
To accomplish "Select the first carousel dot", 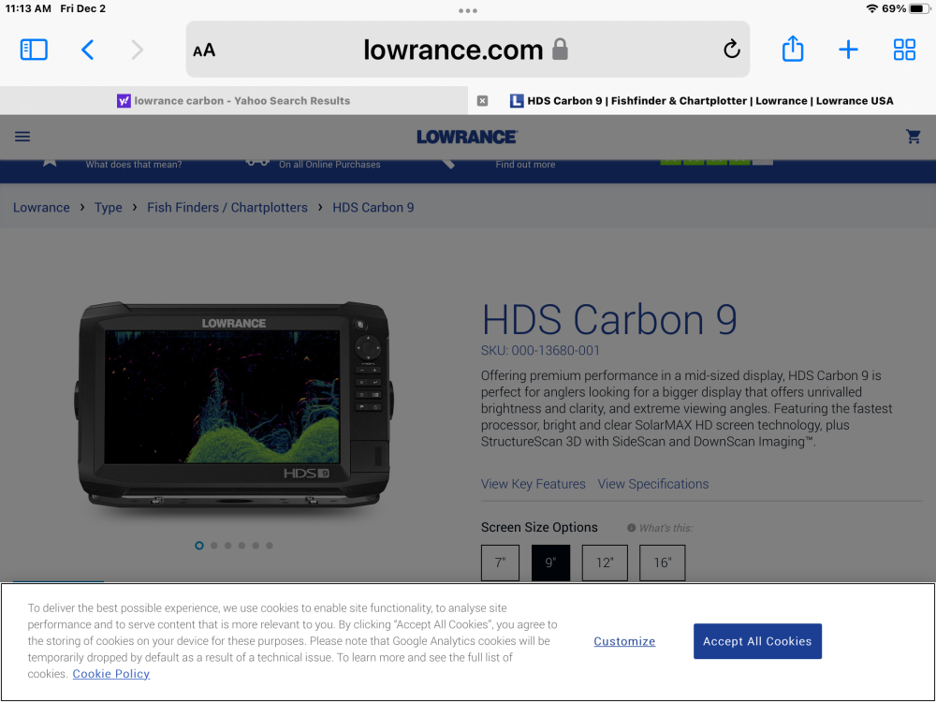I will (x=199, y=546).
